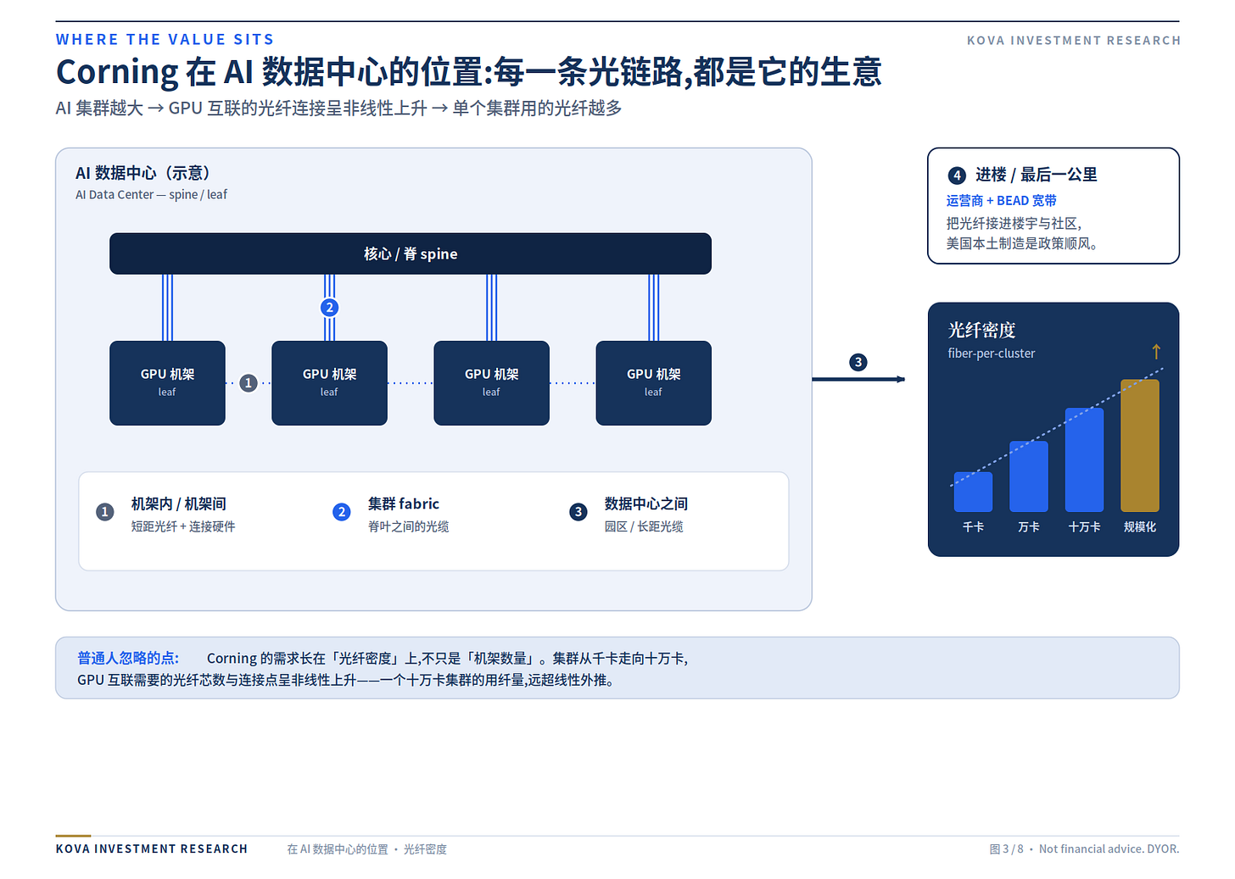Image resolution: width=1235 pixels, height=879 pixels.
Task: Click the blue bar above 千卡
Action: [973, 492]
